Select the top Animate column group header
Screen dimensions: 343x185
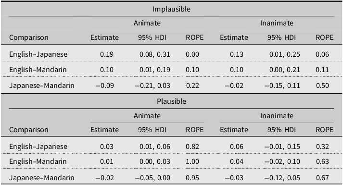point(147,23)
